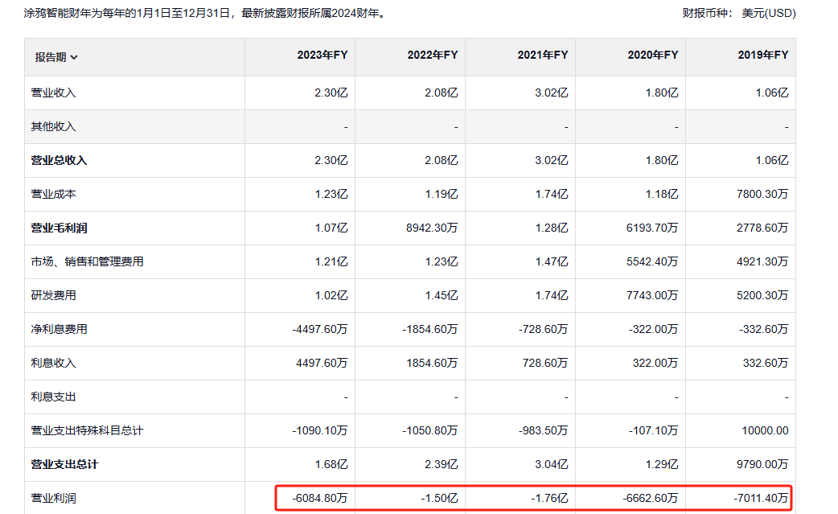Select the 营业支出总计 row label

point(64,464)
